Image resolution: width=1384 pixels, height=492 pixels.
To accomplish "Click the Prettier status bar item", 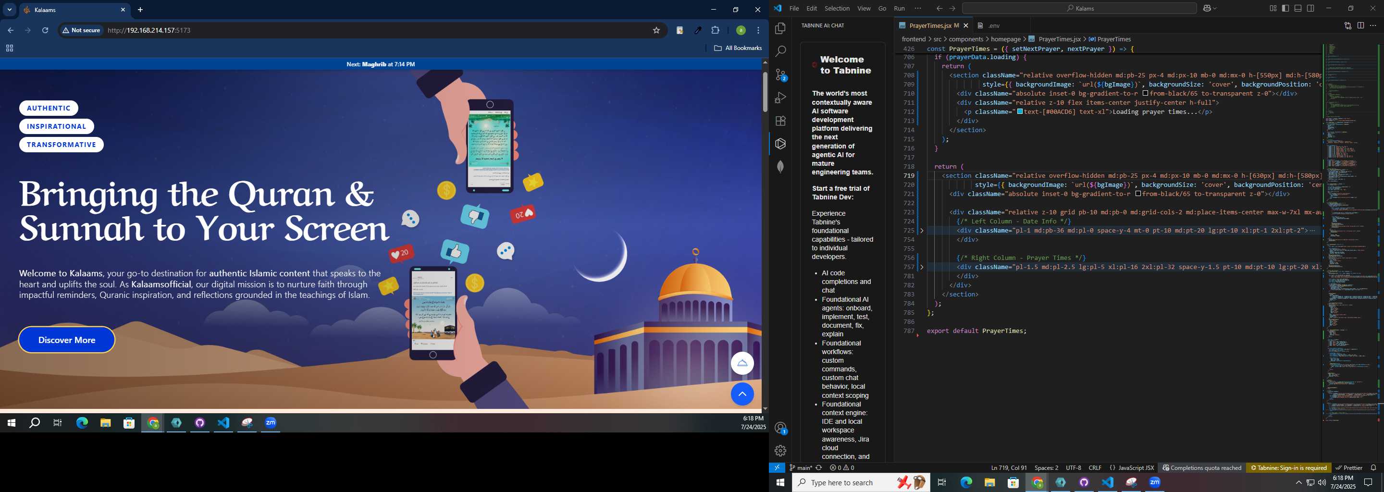I will pos(1348,468).
